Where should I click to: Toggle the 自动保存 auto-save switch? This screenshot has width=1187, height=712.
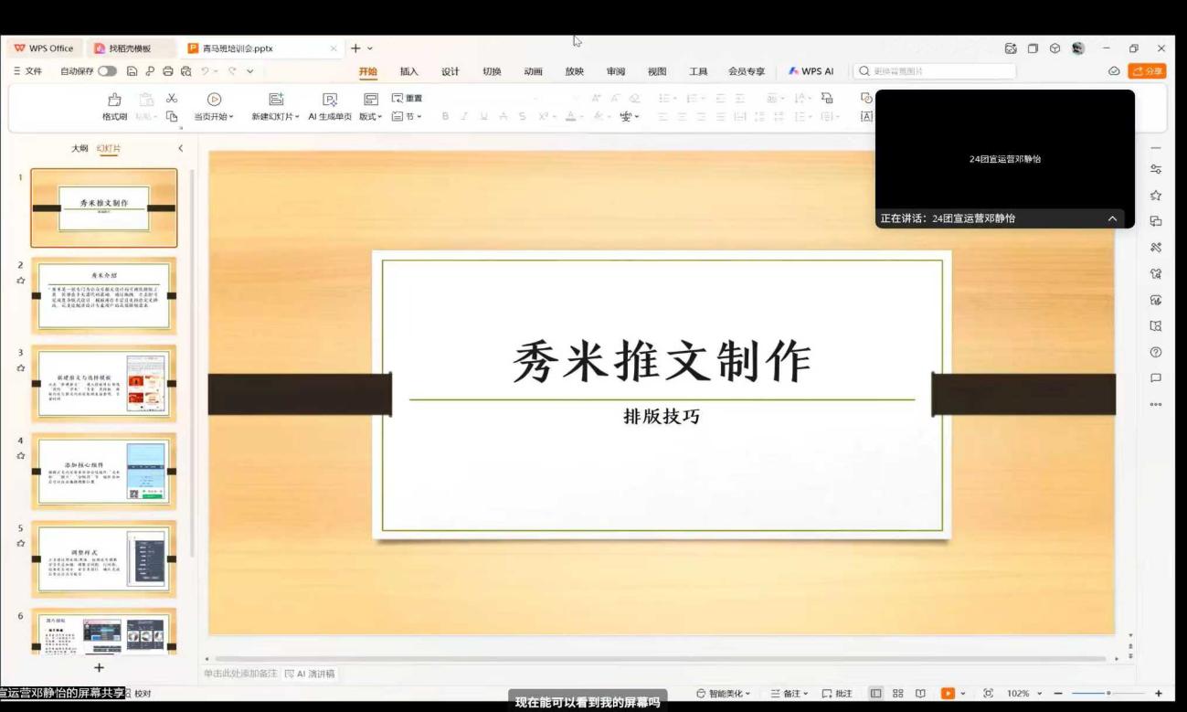pyautogui.click(x=107, y=71)
